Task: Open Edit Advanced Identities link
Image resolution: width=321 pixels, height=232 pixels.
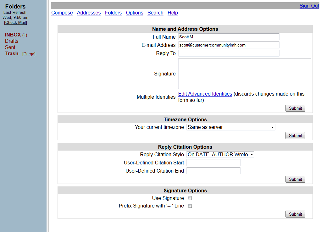Action: tap(205, 94)
